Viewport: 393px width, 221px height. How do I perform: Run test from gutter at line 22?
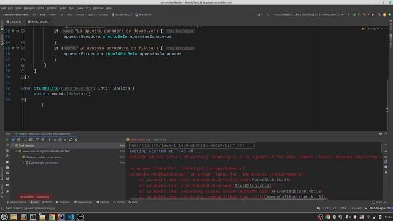click(x=14, y=31)
